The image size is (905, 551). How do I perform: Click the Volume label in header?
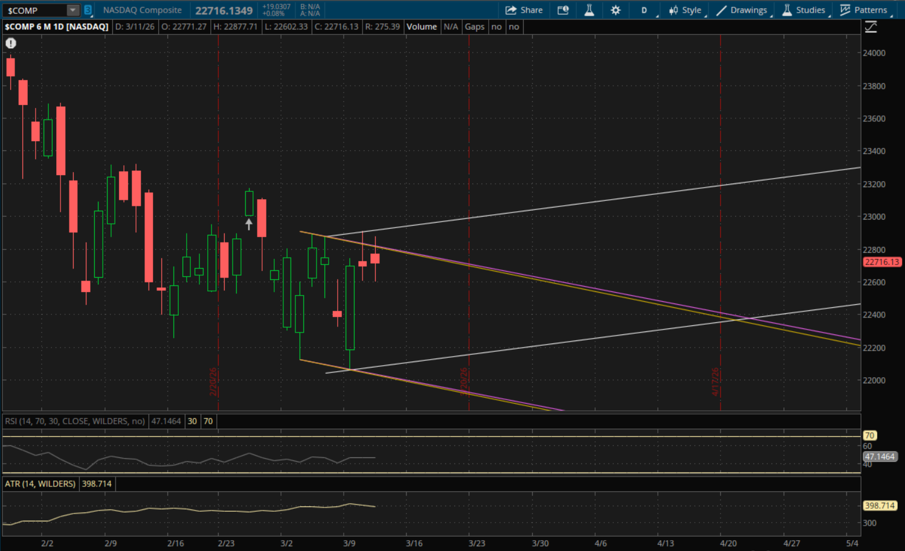coord(421,27)
